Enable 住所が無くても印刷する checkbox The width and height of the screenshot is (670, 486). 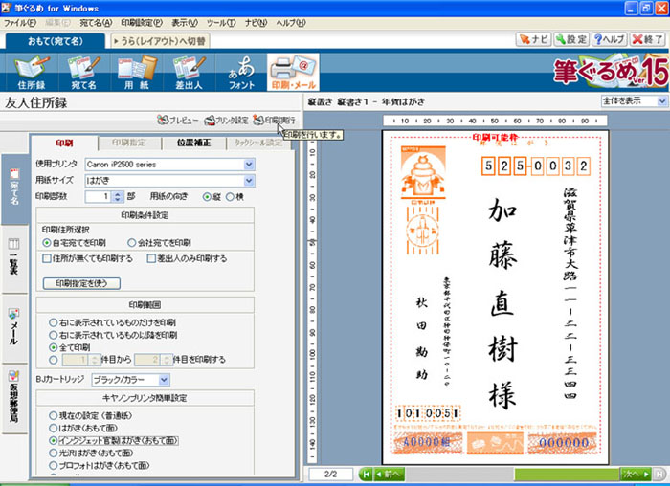[x=47, y=258]
